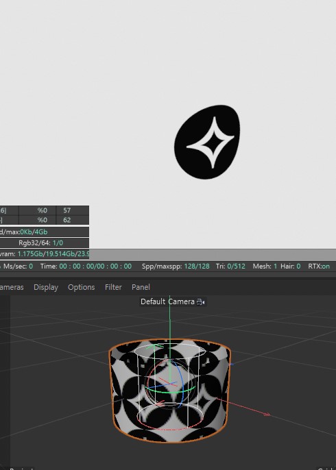Image resolution: width=336 pixels, height=470 pixels.
Task: Click the value 57 in stats table
Action: (x=67, y=210)
